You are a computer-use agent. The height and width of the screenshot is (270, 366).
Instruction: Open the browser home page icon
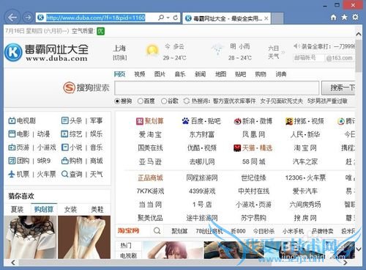(333, 17)
